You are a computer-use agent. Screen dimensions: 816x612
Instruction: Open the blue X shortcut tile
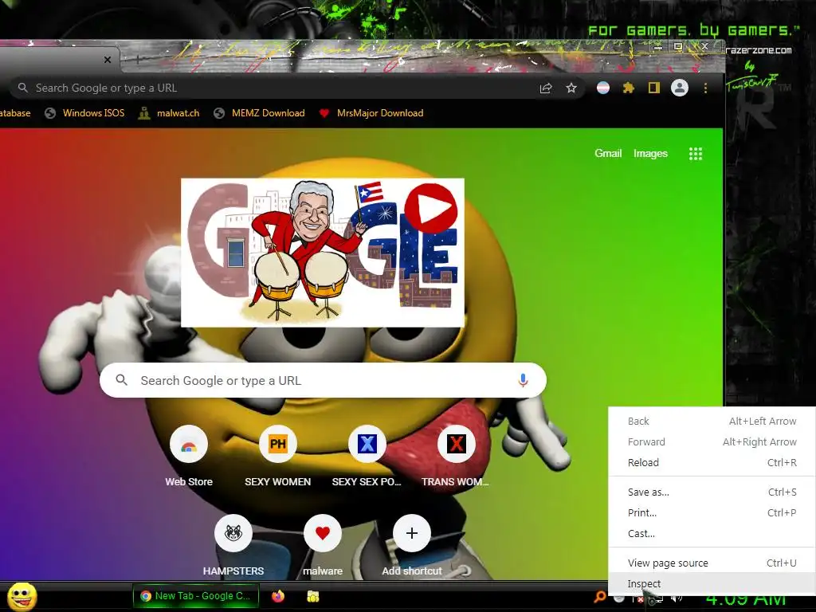pos(367,444)
